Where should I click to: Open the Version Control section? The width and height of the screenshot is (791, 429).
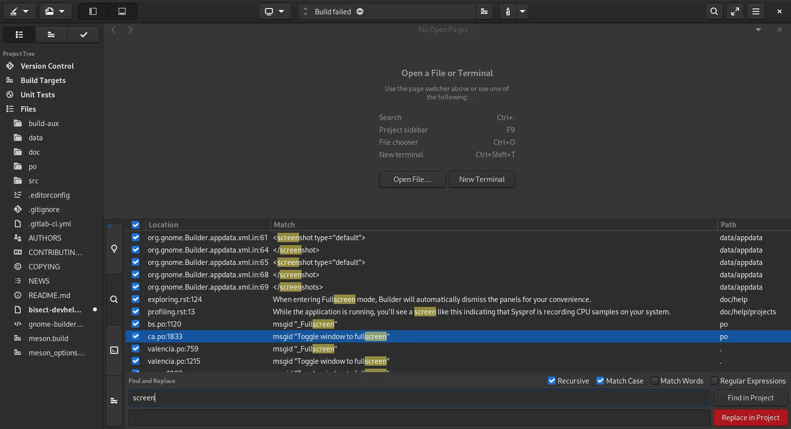(47, 66)
